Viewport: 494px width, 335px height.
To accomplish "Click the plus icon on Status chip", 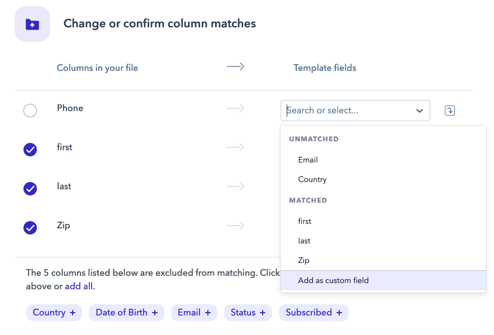I will pos(263,313).
